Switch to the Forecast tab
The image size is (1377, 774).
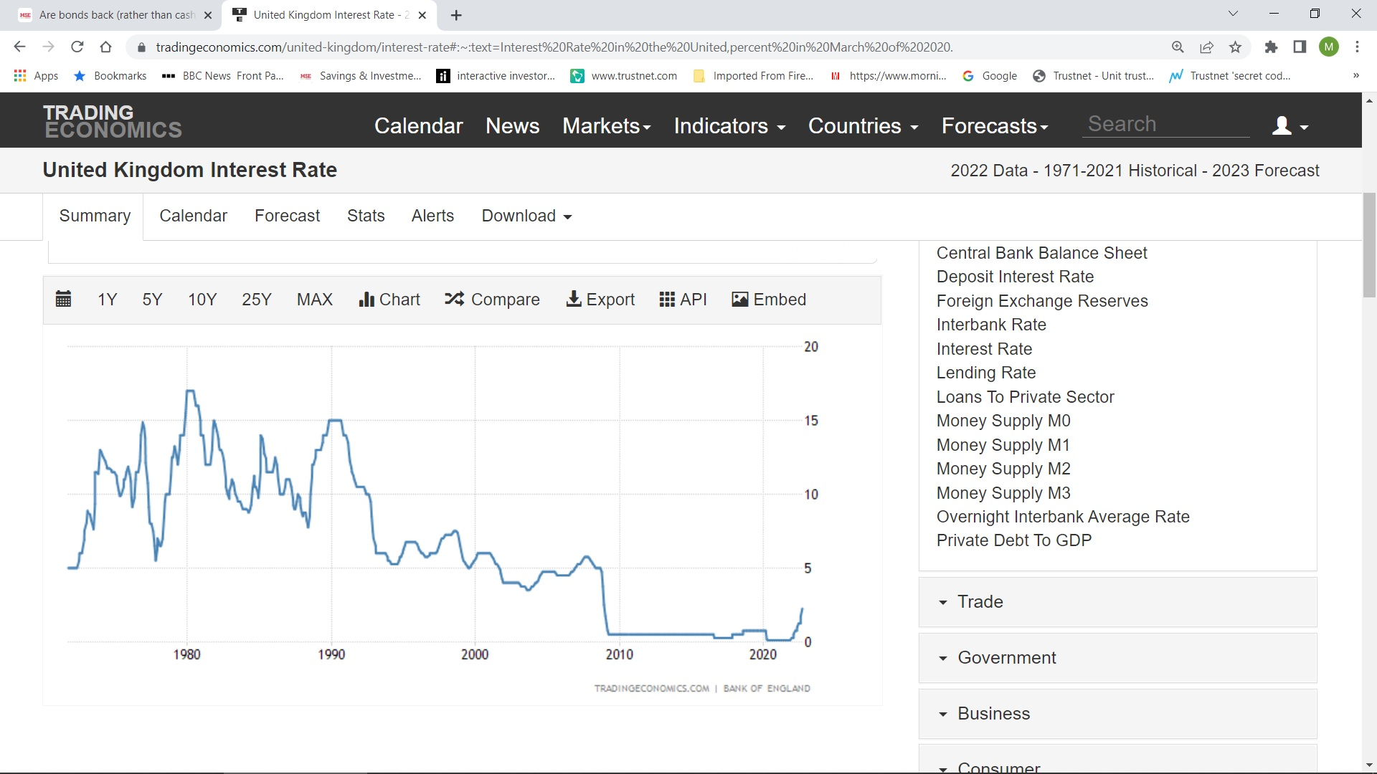287,216
